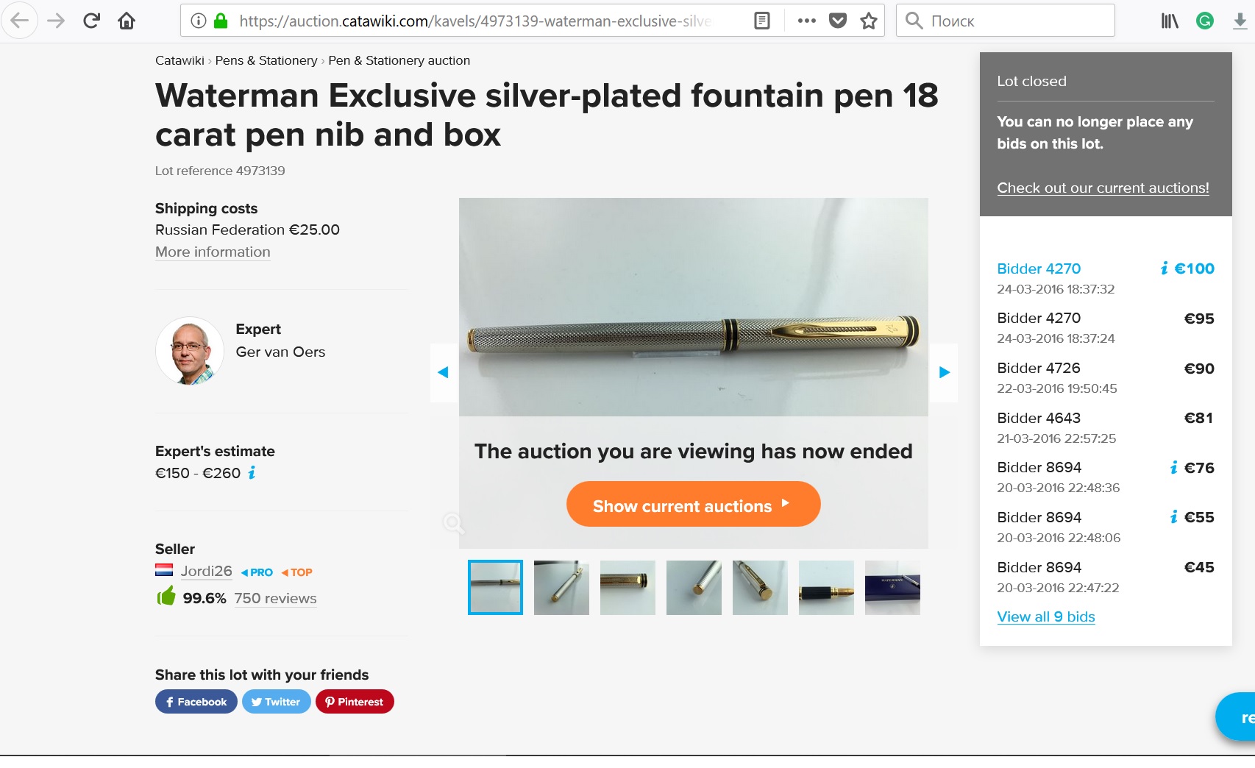Open the Check out our current auctions link
The width and height of the screenshot is (1255, 768).
[x=1103, y=188]
